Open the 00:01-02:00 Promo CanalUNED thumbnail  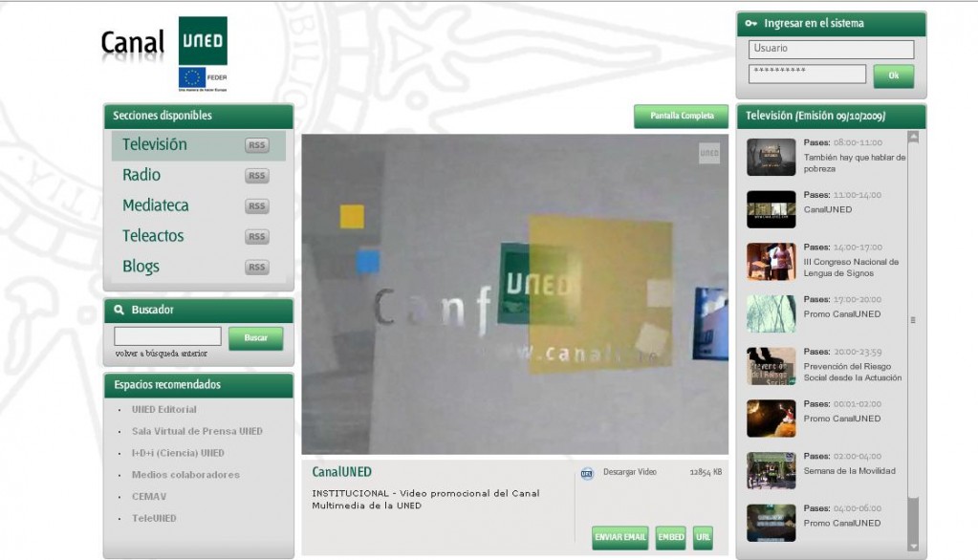click(x=772, y=419)
